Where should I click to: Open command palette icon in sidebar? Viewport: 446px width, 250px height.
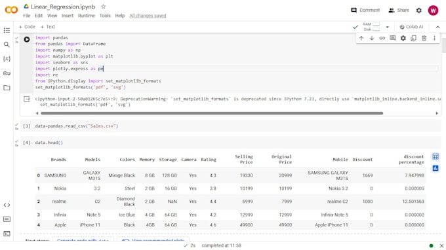[x=7, y=219]
